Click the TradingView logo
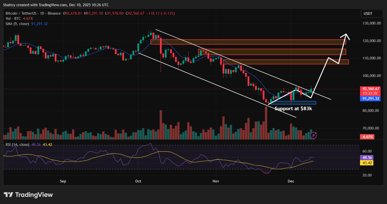This screenshot has height=204, width=387. tap(28, 195)
